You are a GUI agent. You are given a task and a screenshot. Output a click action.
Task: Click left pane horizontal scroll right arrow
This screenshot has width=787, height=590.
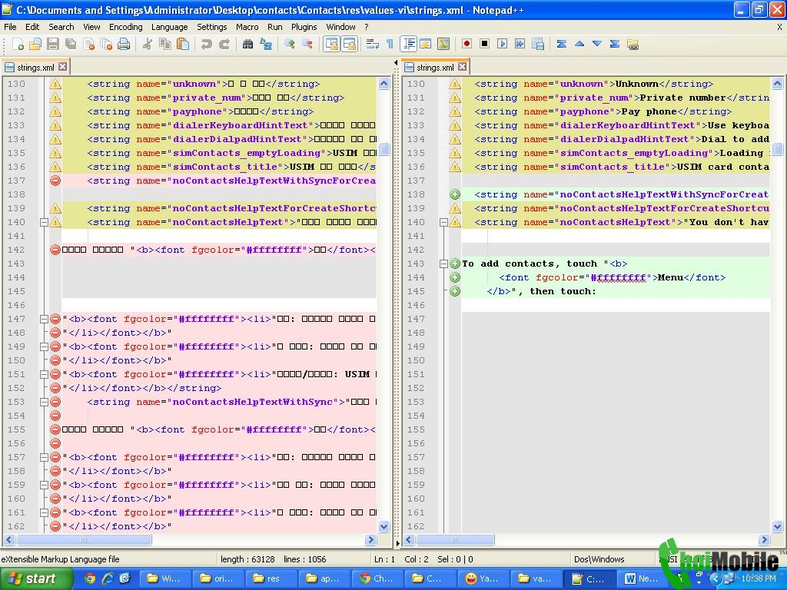[371, 540]
